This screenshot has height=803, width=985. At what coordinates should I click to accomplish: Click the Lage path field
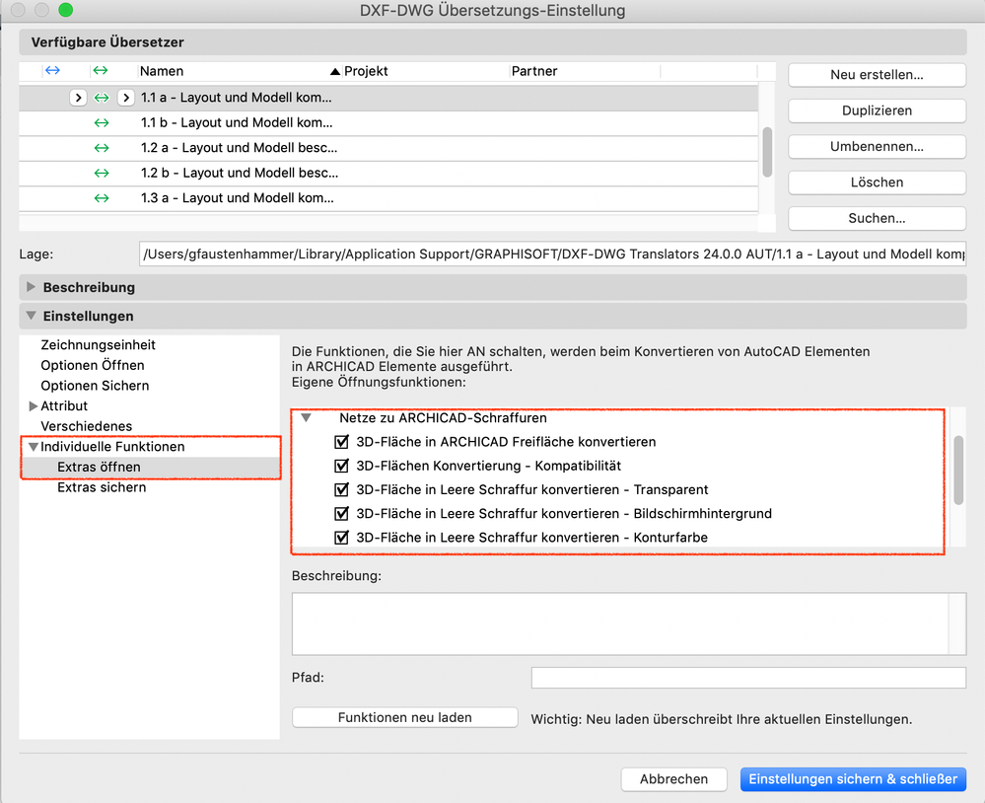(x=552, y=254)
